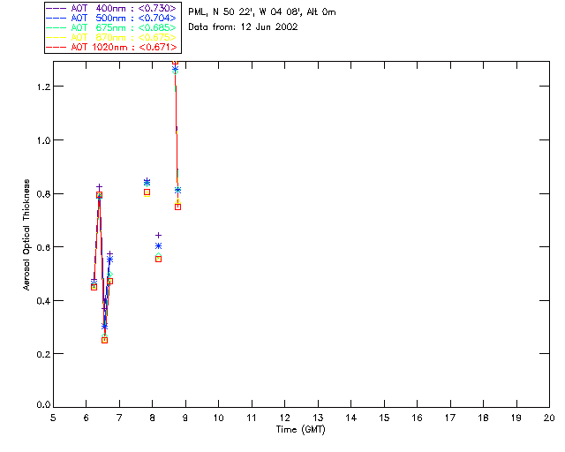The width and height of the screenshot is (565, 452).
Task: Click the purple plus marker at the 0.82 peak
Action: pyautogui.click(x=99, y=187)
